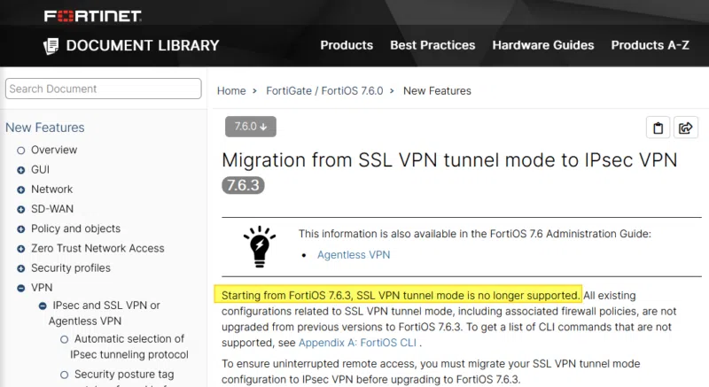Open the Products A-Z menu

pos(651,45)
